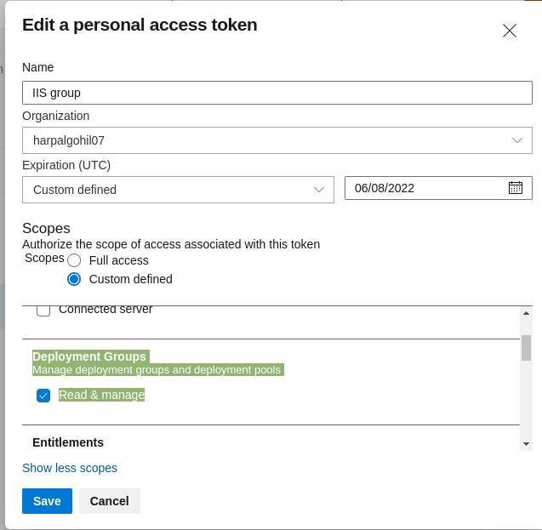Open the calendar date picker icon
Image resolution: width=542 pixels, height=530 pixels.
pos(516,188)
